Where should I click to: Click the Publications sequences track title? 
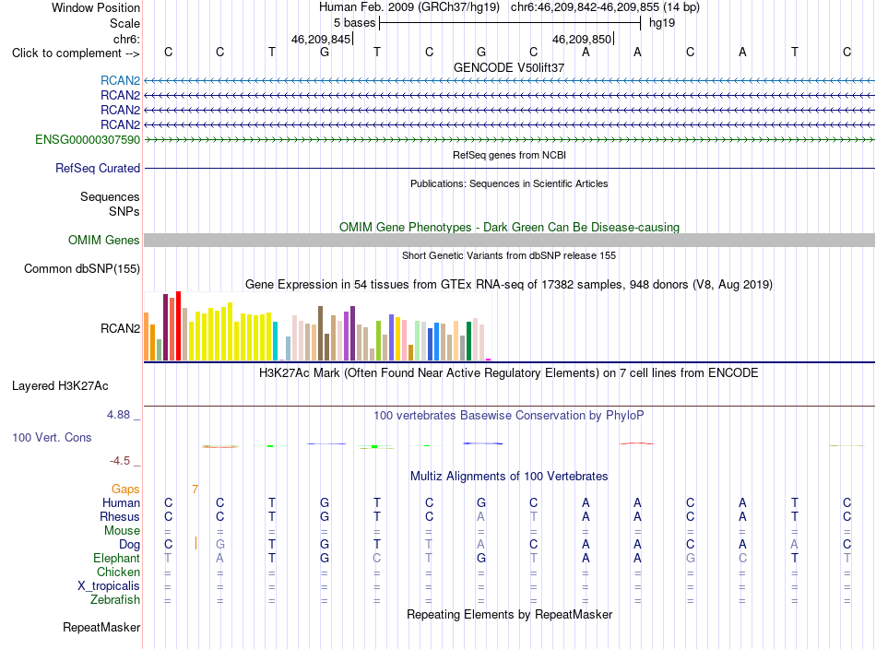click(509, 183)
